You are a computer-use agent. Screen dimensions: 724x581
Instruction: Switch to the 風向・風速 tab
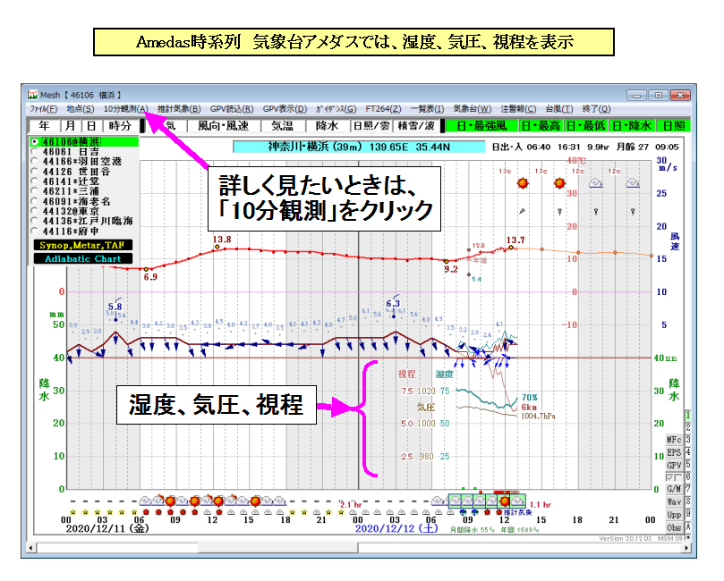point(224,126)
